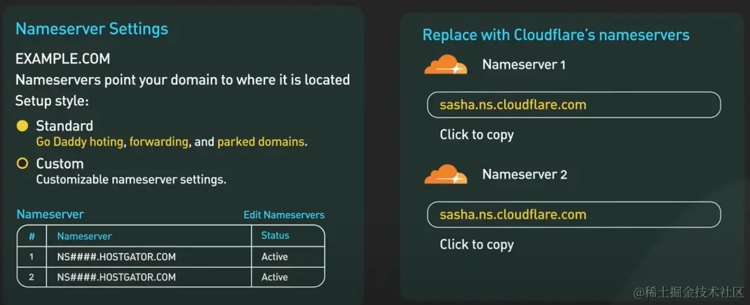Click the 'Customizable nameserver settings.' description
Screen dimensions: 750x305
point(131,180)
